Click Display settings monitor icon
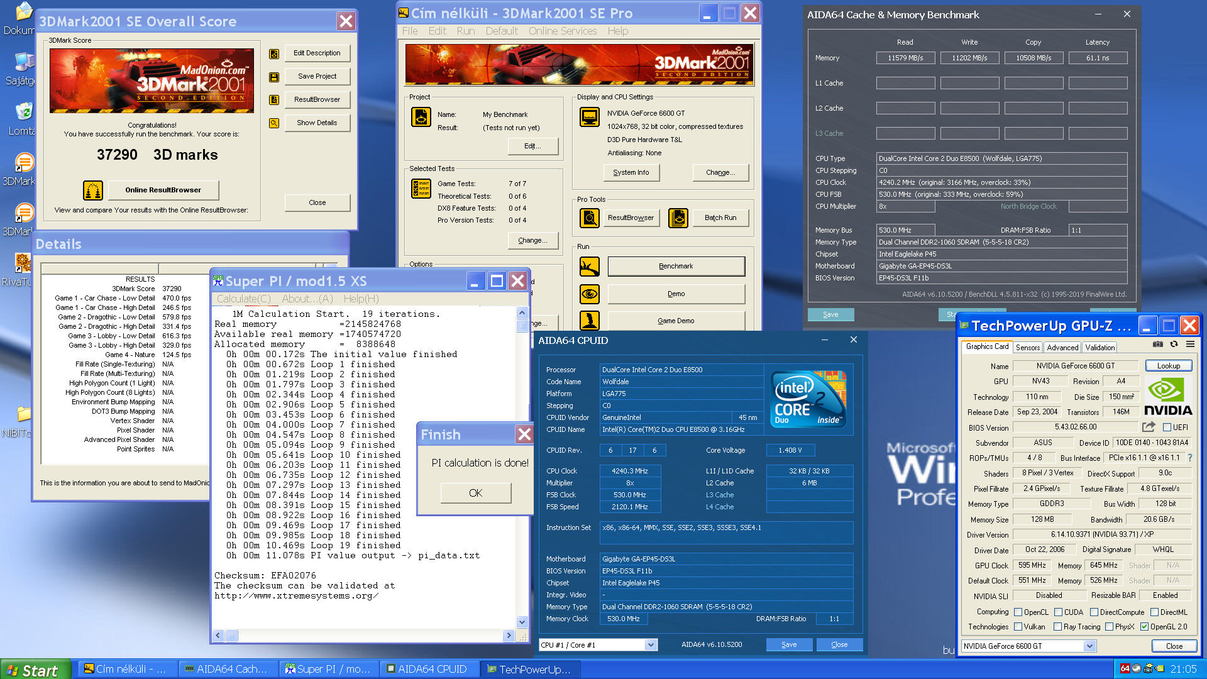This screenshot has width=1207, height=679. pos(590,117)
